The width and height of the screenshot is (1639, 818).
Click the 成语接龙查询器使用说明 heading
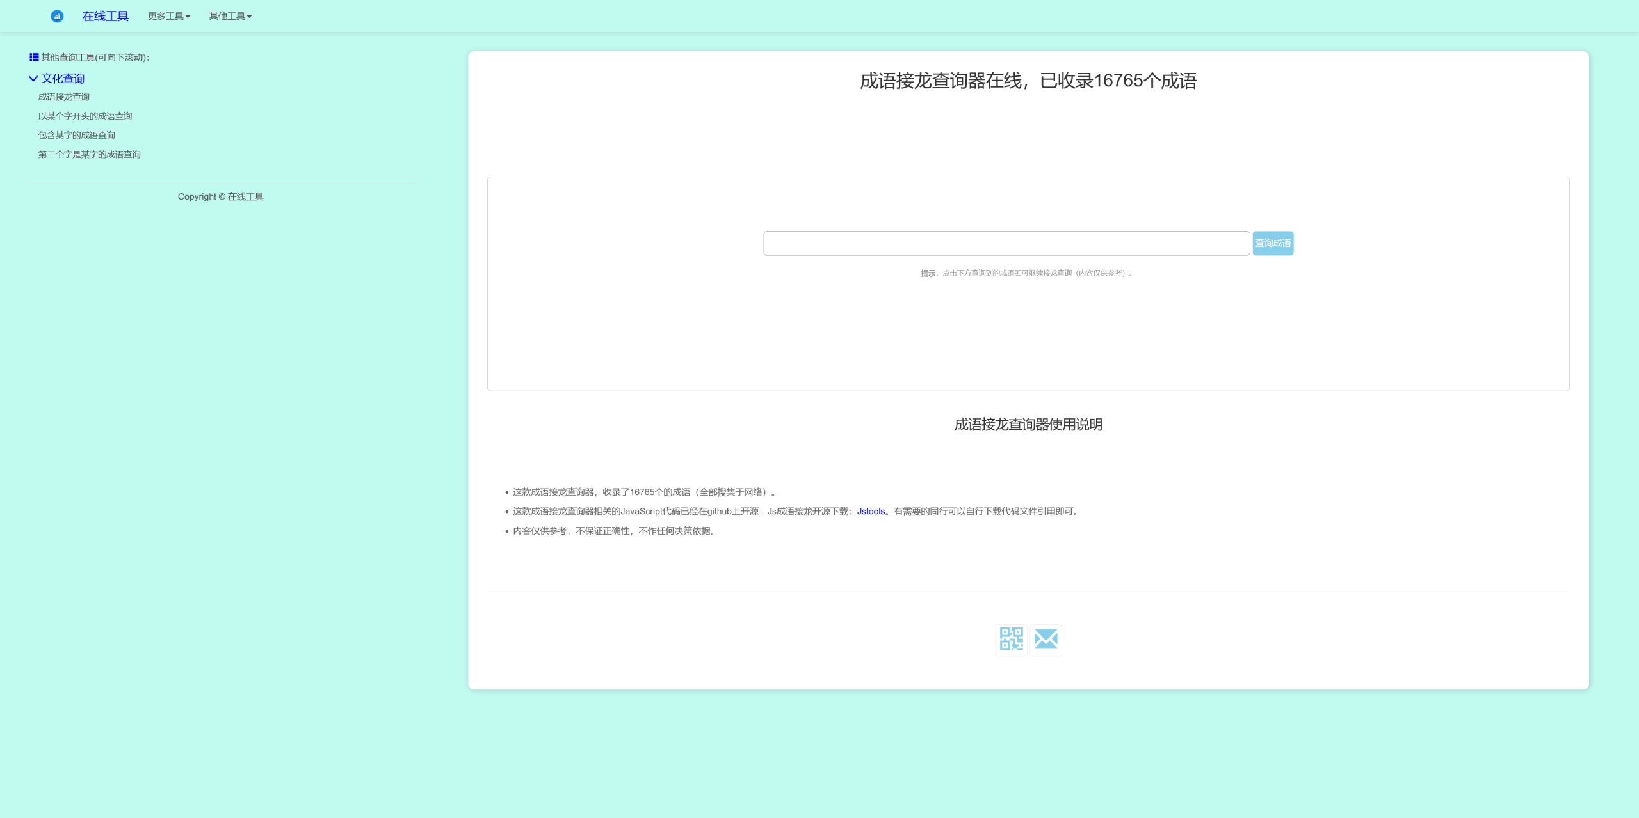pos(1028,425)
